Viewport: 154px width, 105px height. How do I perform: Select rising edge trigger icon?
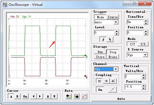(x=103, y=39)
